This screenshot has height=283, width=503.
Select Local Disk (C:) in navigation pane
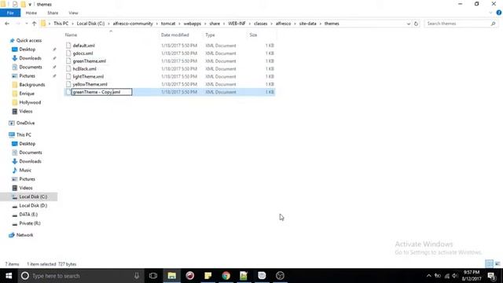[x=33, y=197]
